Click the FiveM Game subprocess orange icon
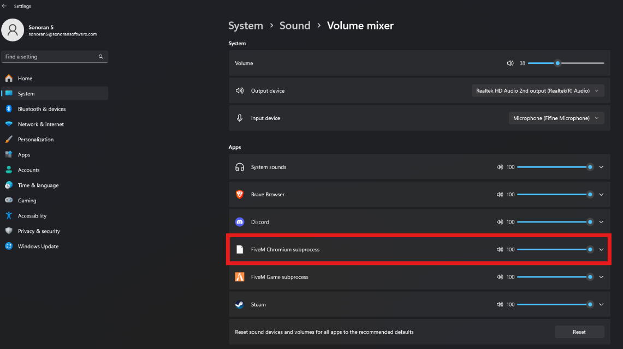Viewport: 623px width, 349px height. pyautogui.click(x=240, y=277)
